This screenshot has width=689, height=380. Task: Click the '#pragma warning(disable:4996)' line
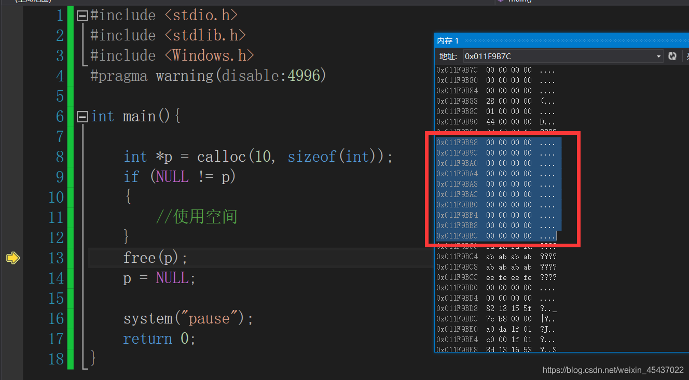pos(208,76)
